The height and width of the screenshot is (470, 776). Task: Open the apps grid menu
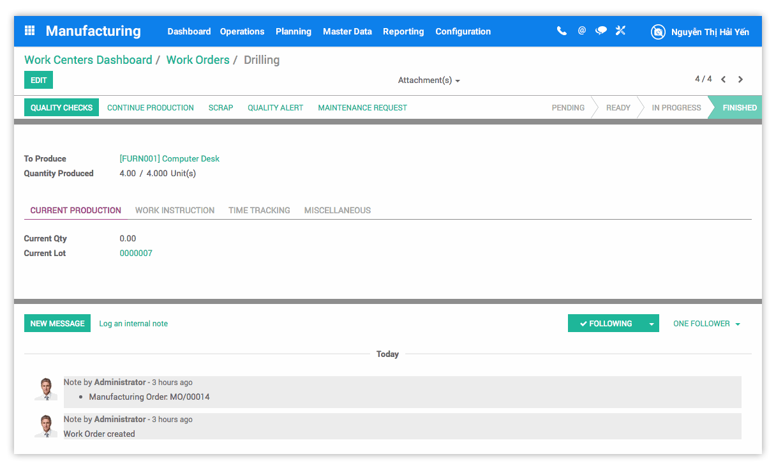coord(28,31)
